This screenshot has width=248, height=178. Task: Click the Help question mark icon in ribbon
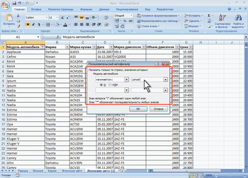(x=230, y=9)
